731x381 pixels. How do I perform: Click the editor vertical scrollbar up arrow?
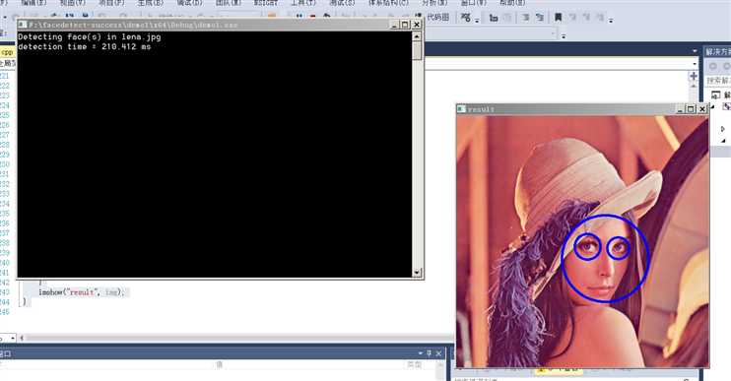point(694,87)
